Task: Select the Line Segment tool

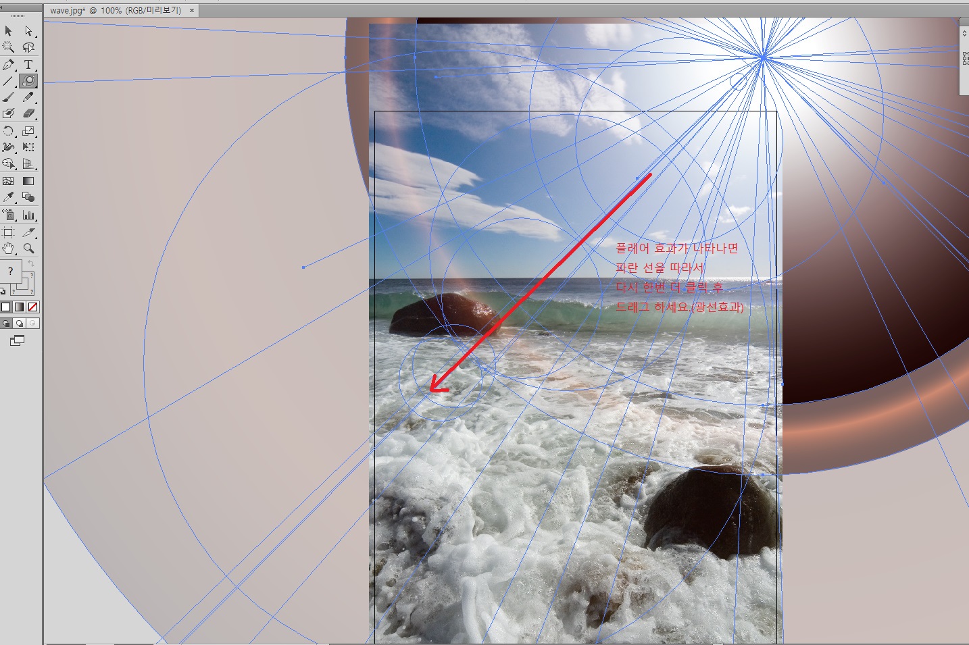Action: click(9, 81)
